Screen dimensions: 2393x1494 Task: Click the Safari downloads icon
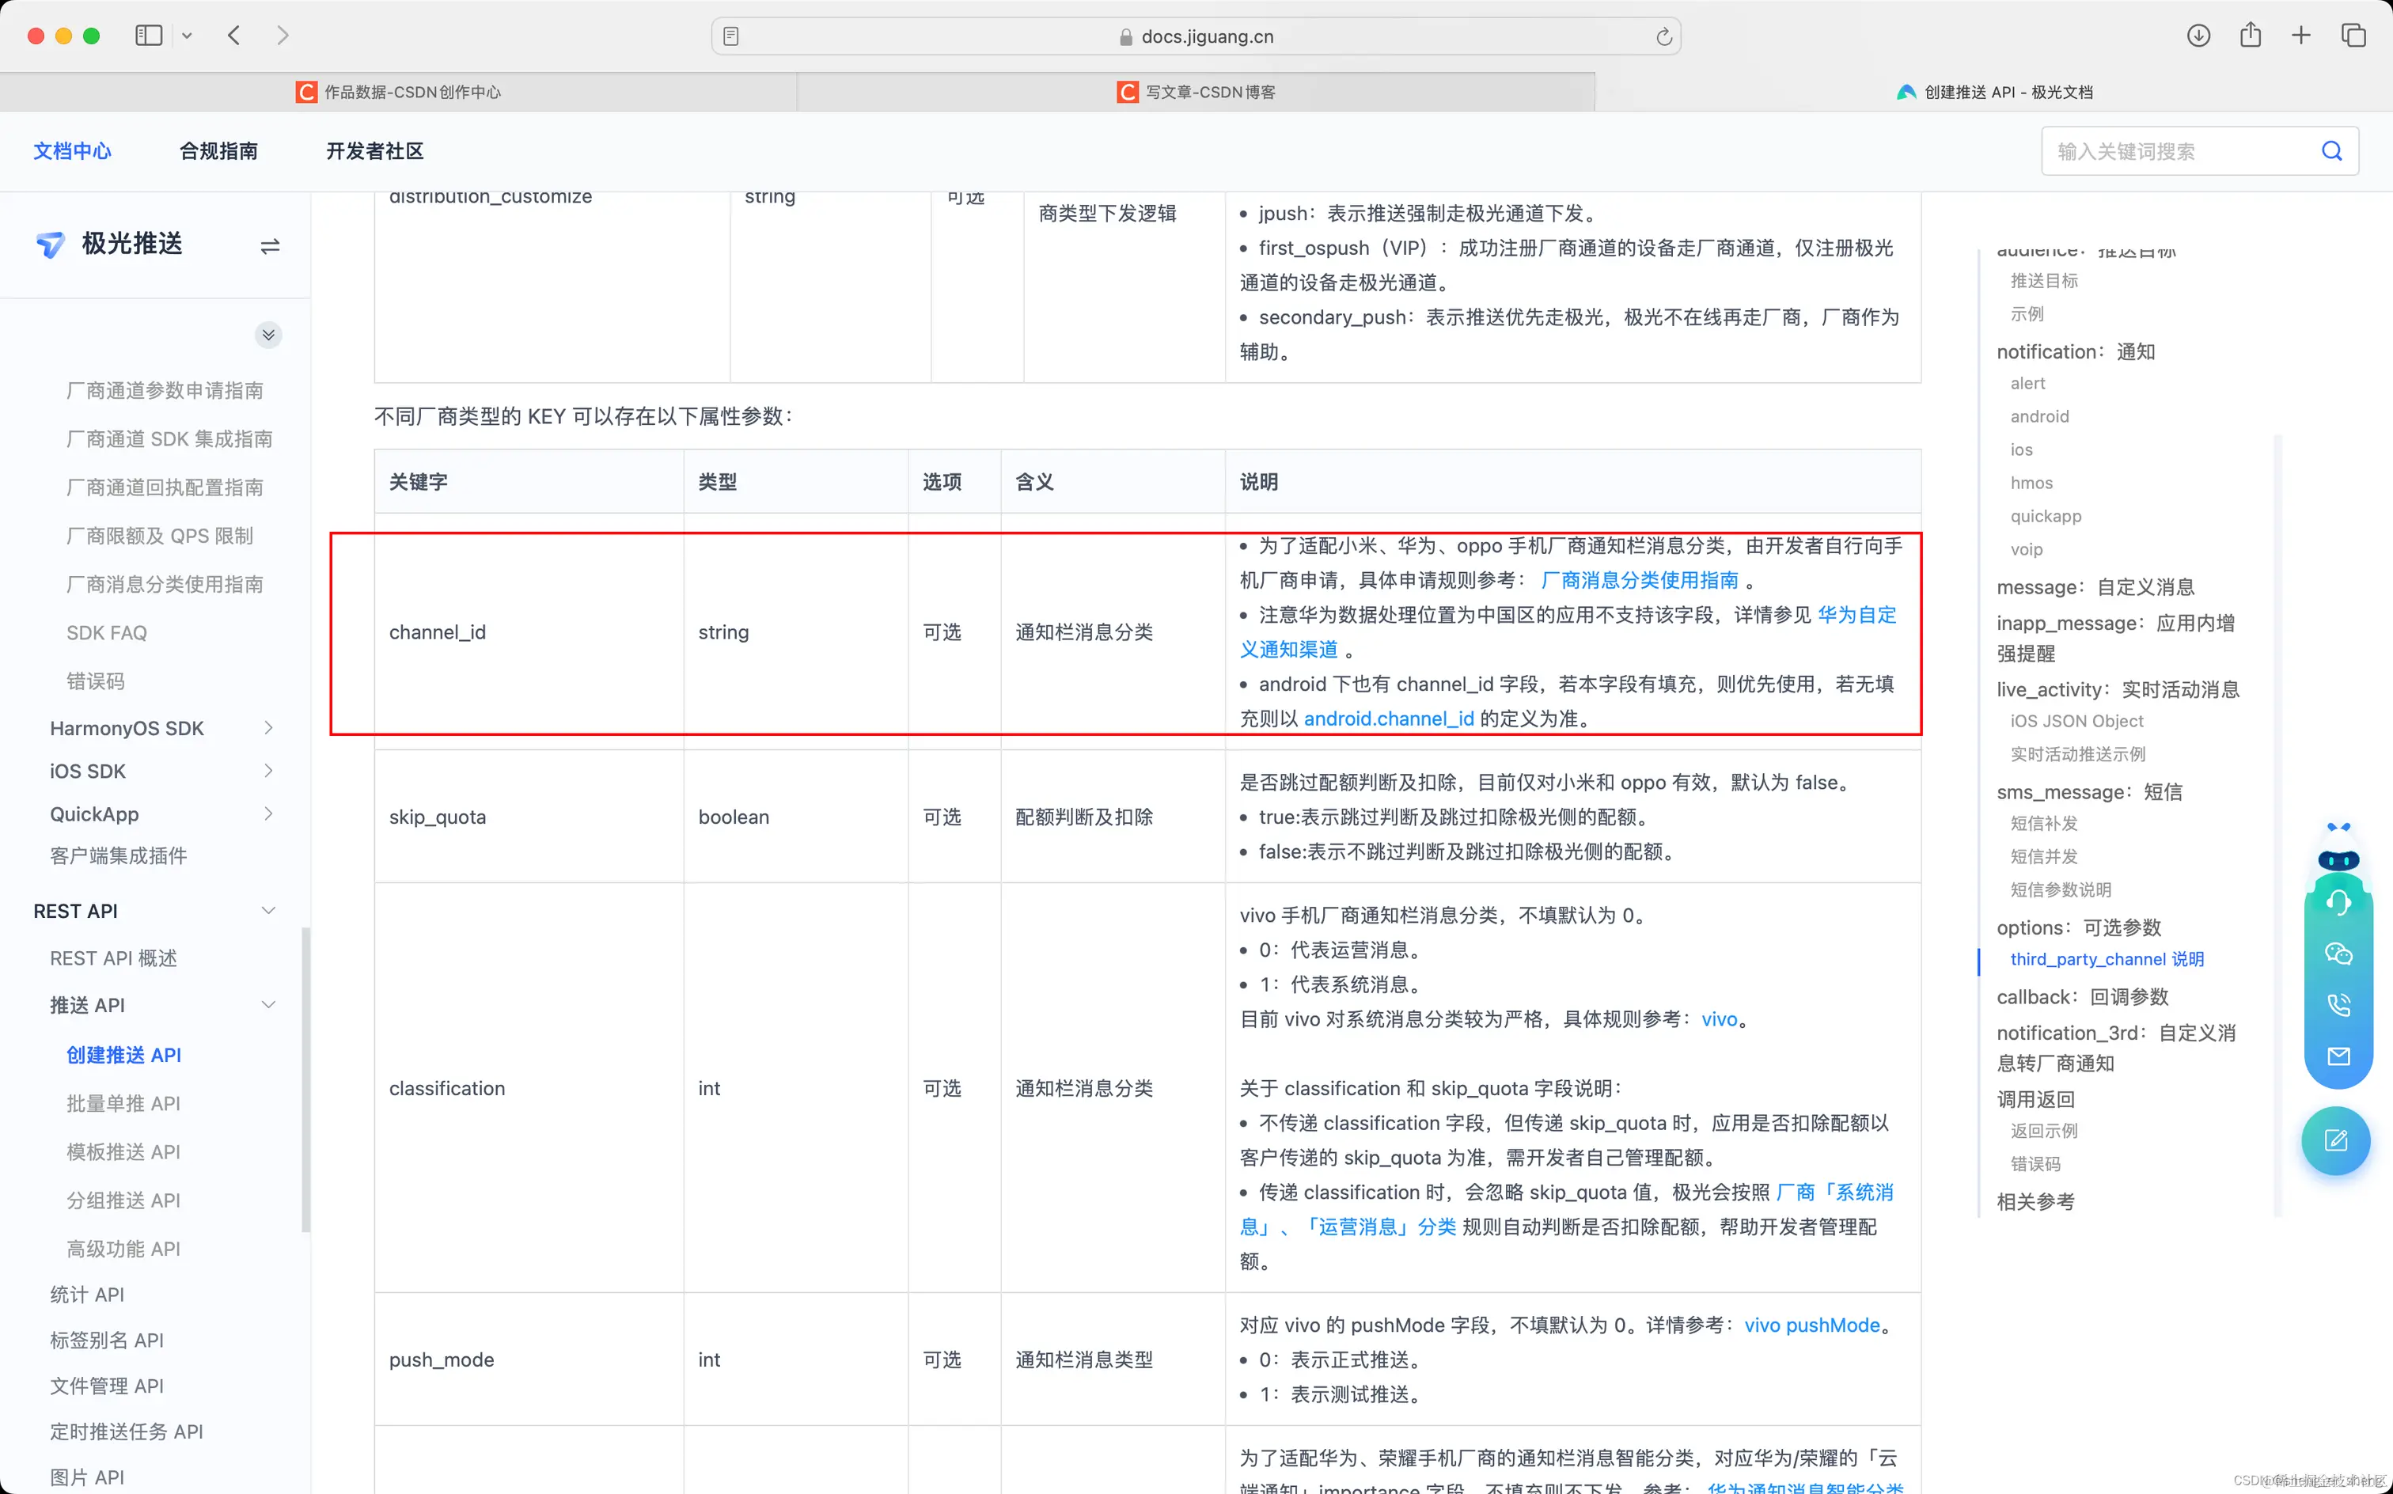coord(2198,35)
